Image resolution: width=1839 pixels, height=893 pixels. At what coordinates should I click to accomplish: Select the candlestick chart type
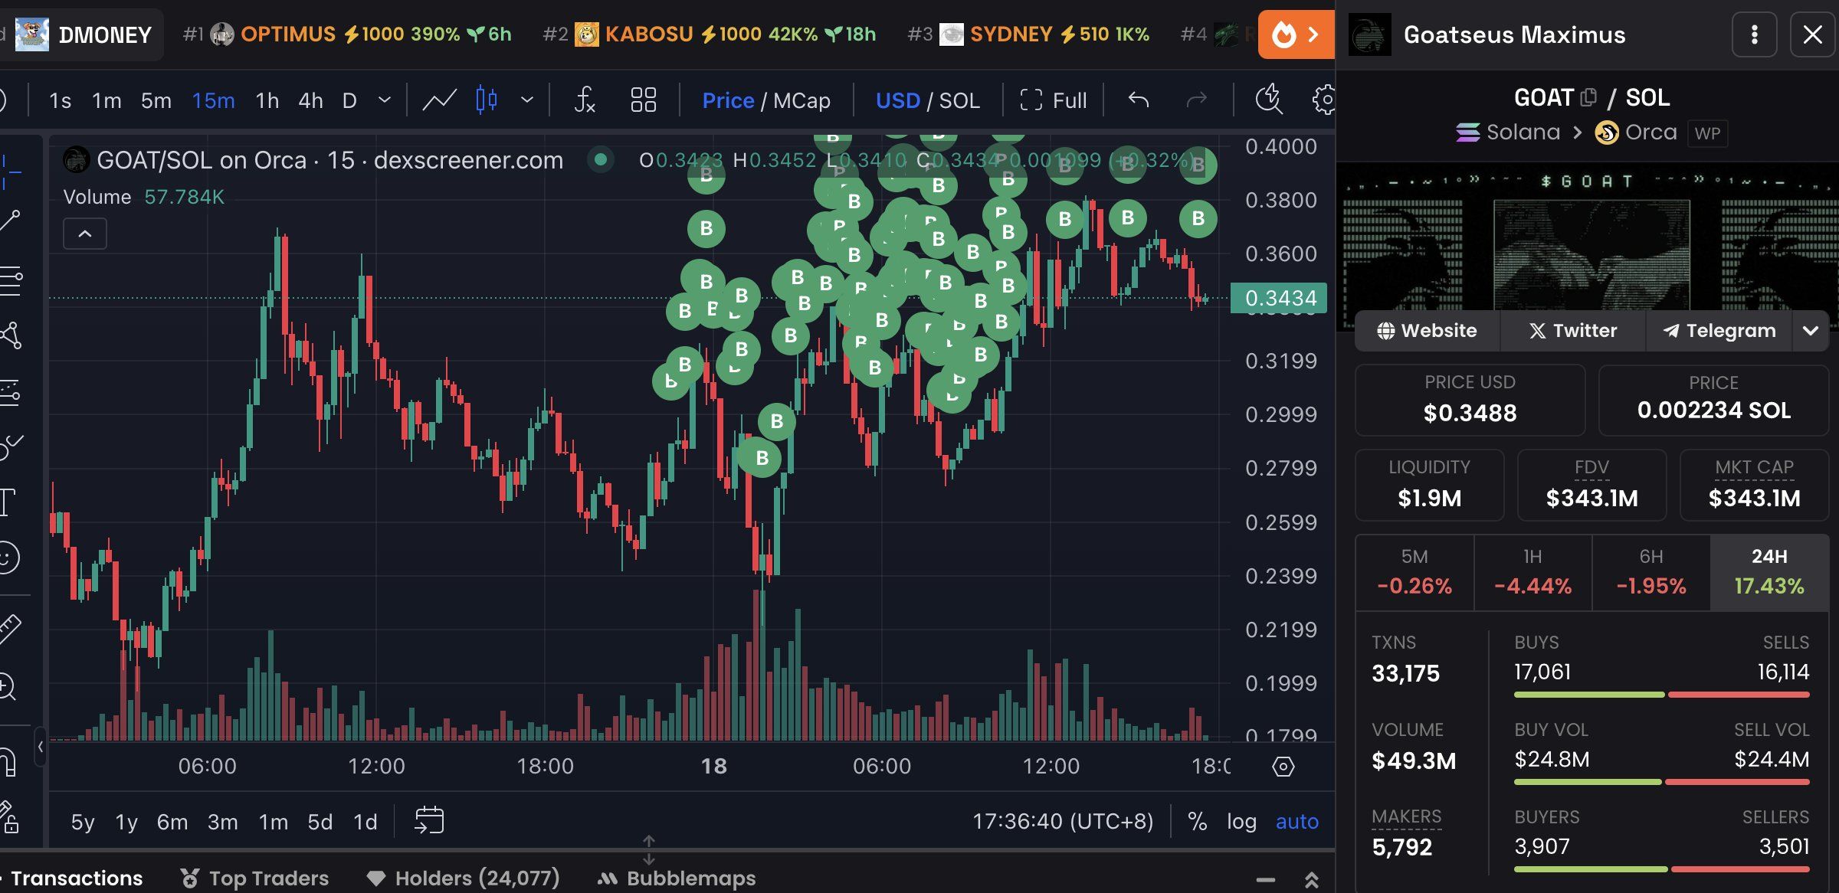point(488,100)
